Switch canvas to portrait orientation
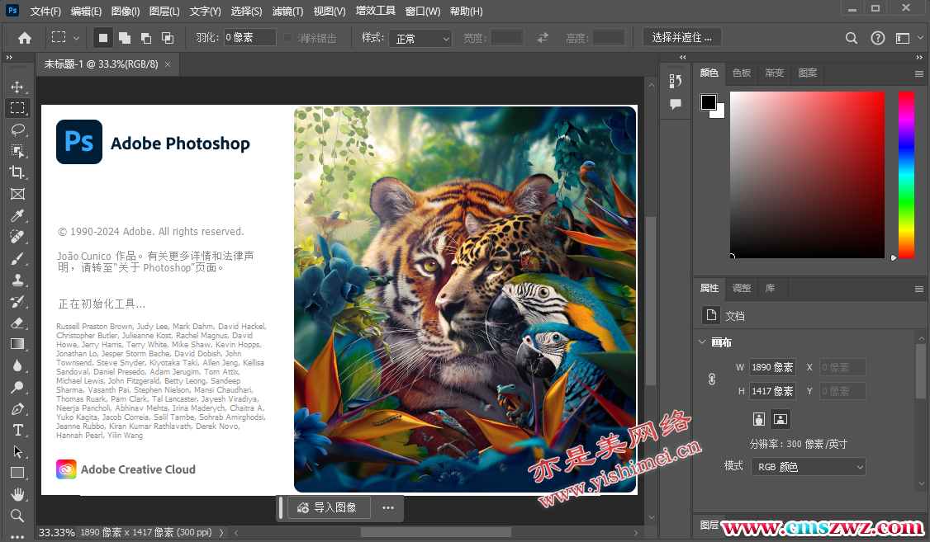The image size is (930, 542). [759, 418]
